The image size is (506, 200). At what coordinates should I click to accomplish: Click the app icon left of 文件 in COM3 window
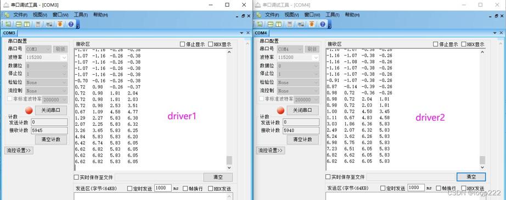click(7, 15)
